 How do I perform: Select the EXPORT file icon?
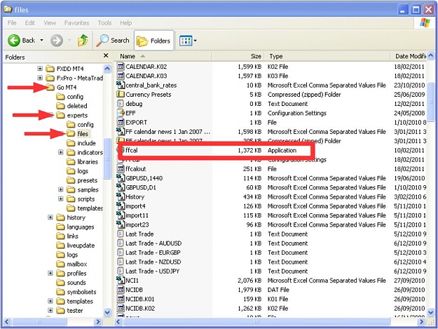pos(121,122)
